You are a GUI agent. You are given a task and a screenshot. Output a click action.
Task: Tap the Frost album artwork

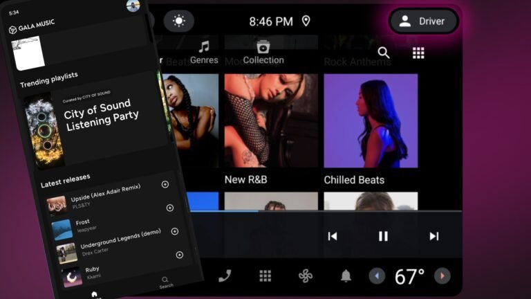pyautogui.click(x=62, y=230)
